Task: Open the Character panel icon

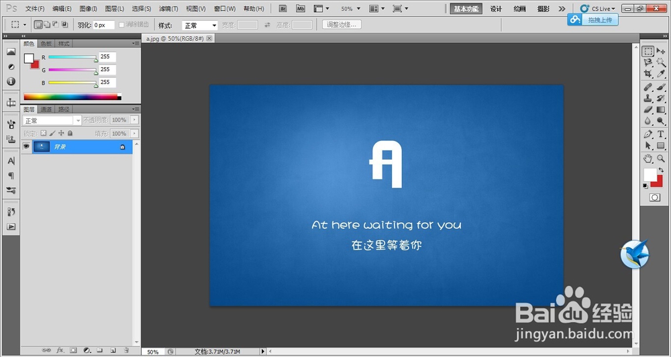Action: pyautogui.click(x=11, y=161)
